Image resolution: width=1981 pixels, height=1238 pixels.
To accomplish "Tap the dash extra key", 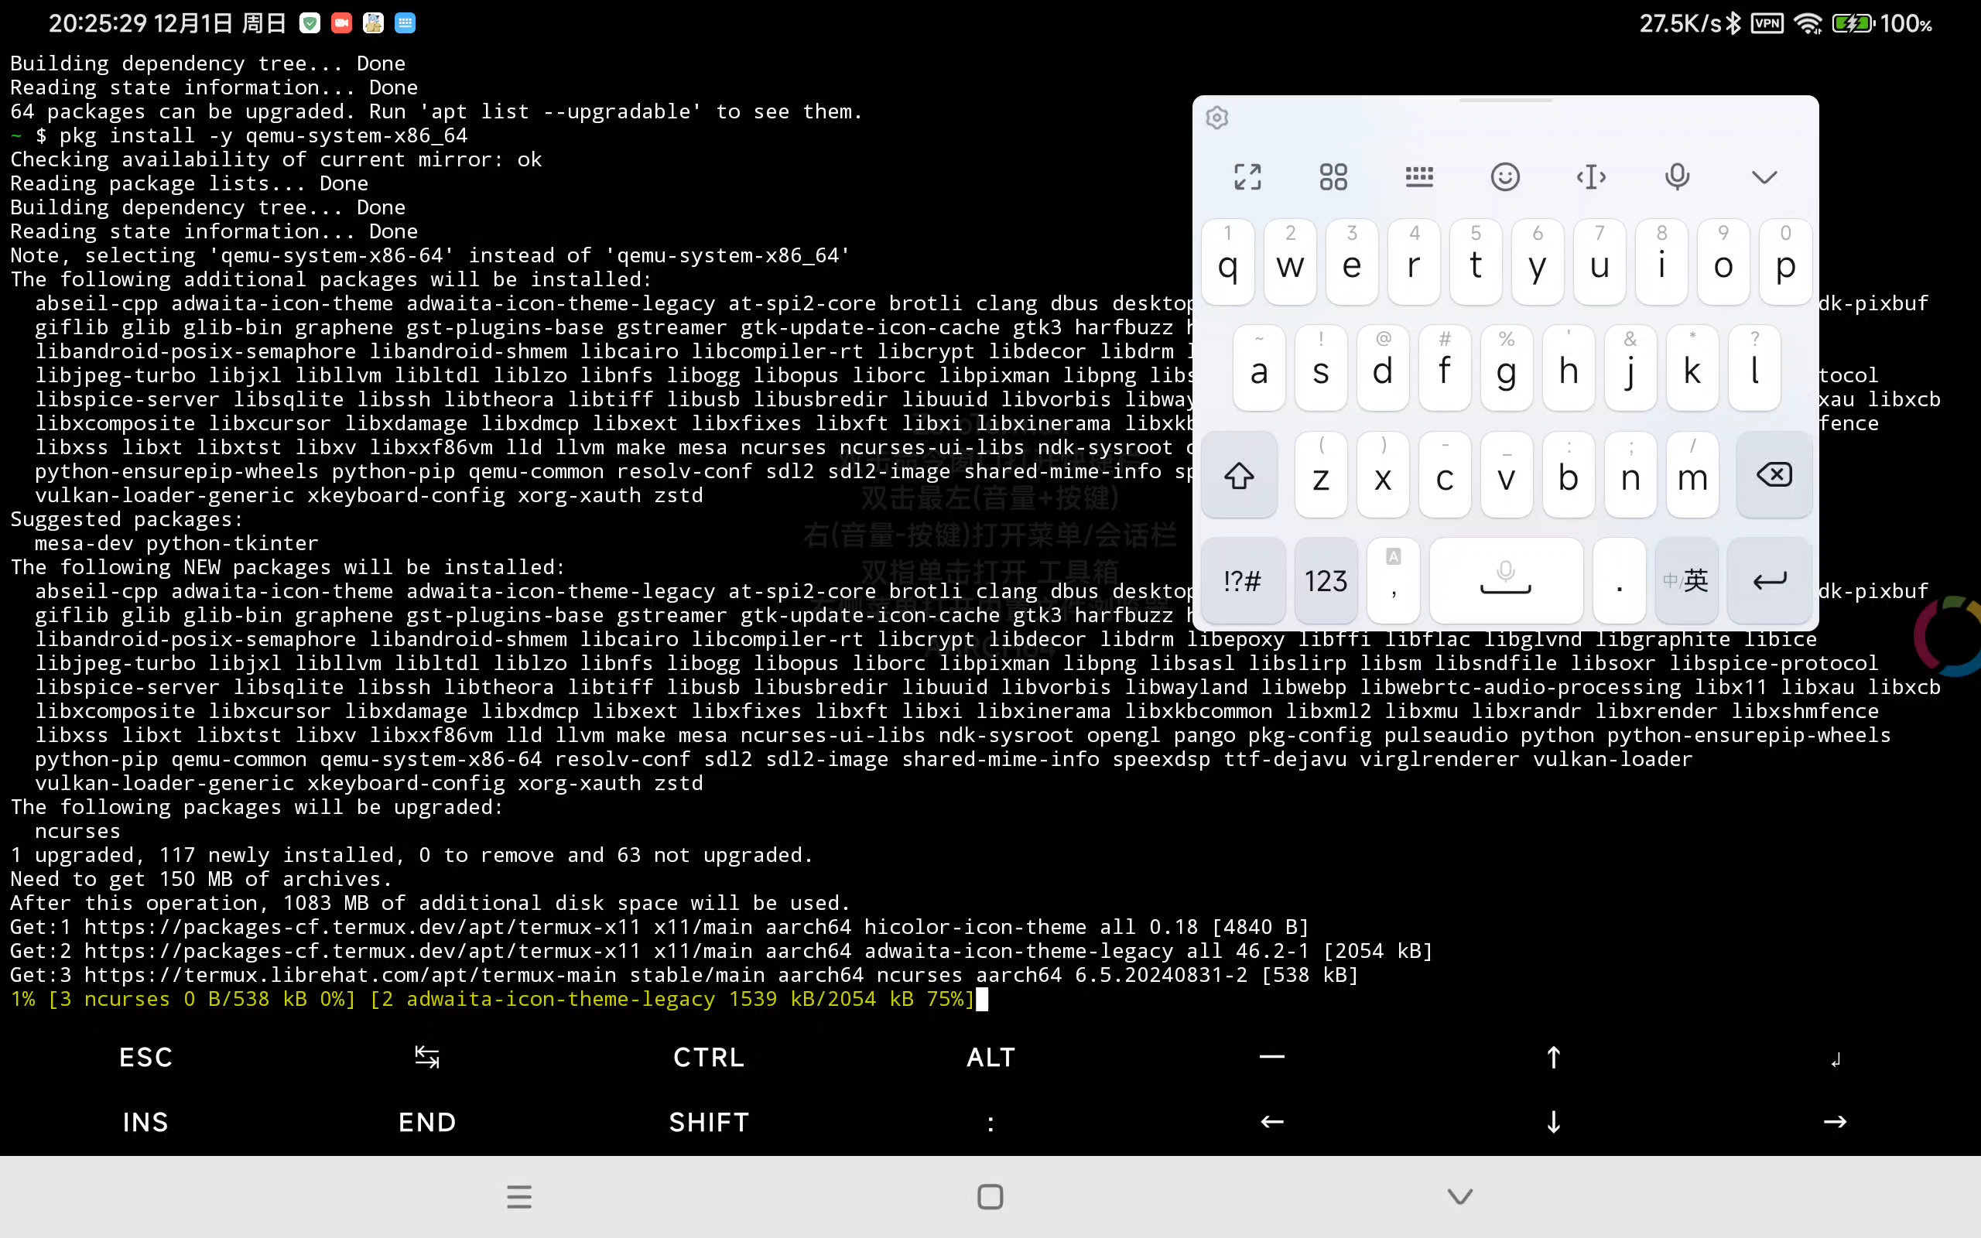I will (1272, 1057).
